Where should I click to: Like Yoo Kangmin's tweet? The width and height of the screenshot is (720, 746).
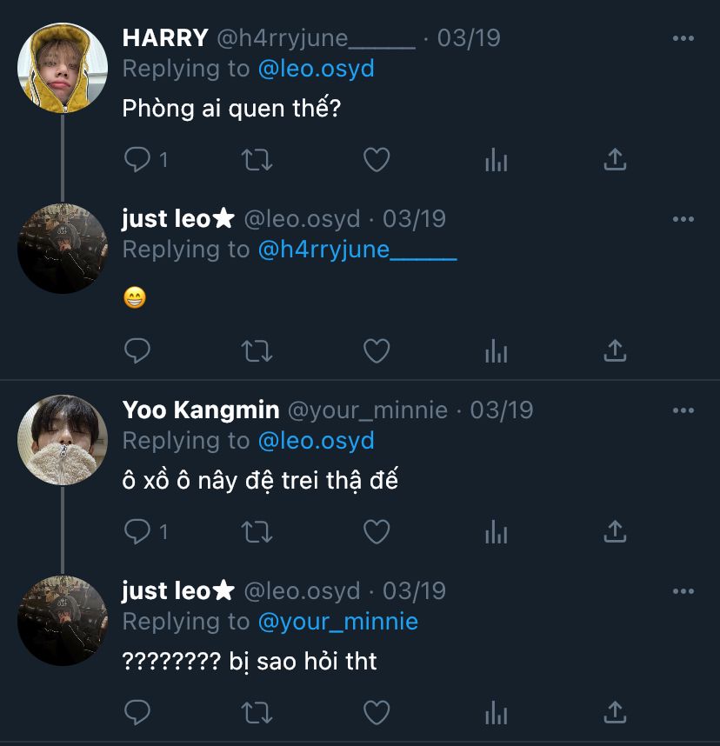(376, 531)
